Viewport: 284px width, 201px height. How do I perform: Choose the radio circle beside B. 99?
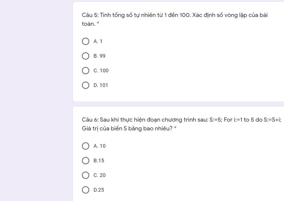click(x=85, y=56)
